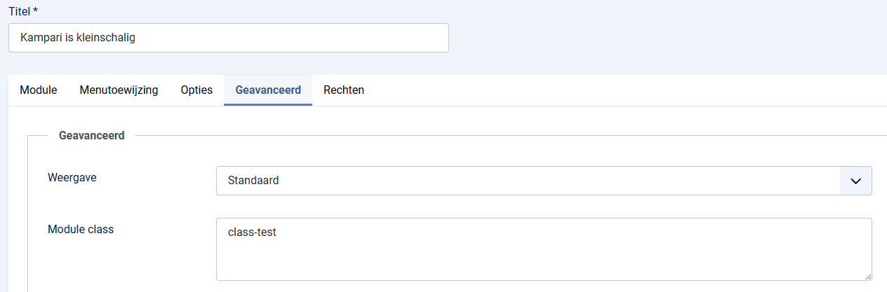Click the Geavanceerd fieldset legend
Image resolution: width=887 pixels, height=292 pixels.
[92, 136]
